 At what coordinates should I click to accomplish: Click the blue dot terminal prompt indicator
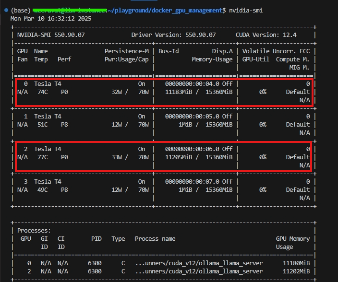(x=6, y=10)
